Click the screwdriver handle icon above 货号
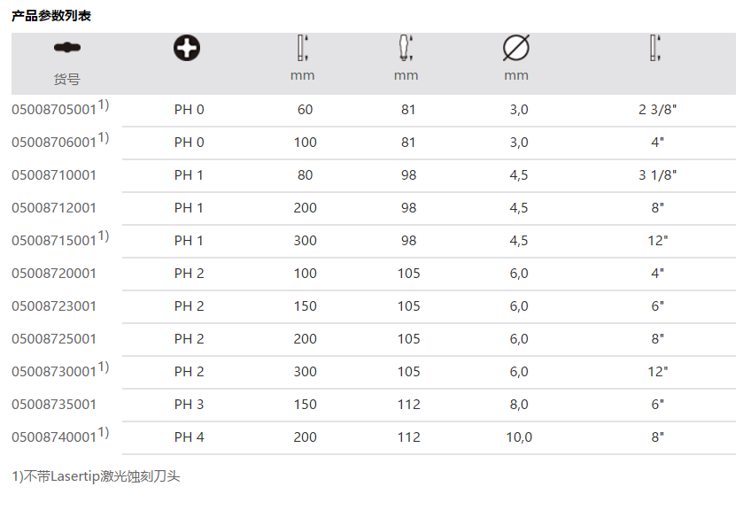This screenshot has height=510, width=751. (66, 48)
